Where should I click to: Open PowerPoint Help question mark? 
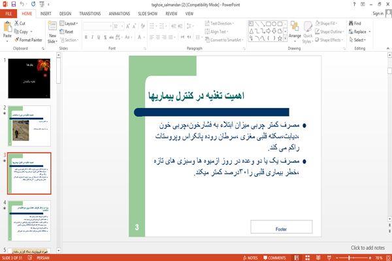(354, 5)
